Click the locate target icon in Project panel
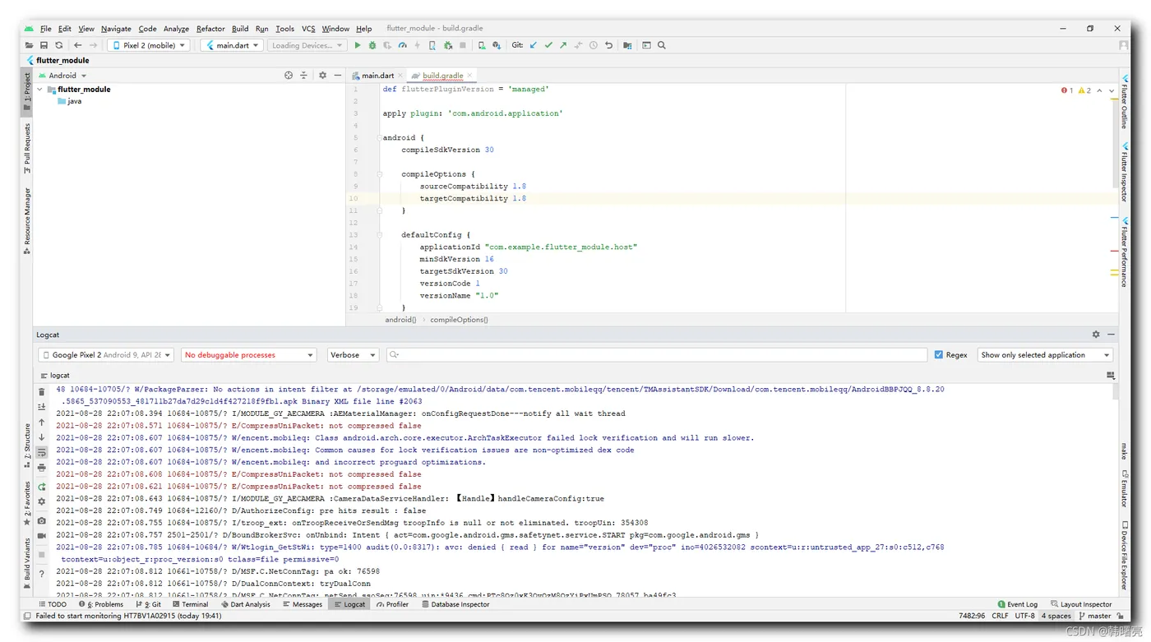 289,75
